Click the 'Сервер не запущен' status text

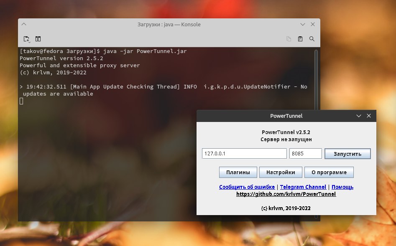point(286,139)
